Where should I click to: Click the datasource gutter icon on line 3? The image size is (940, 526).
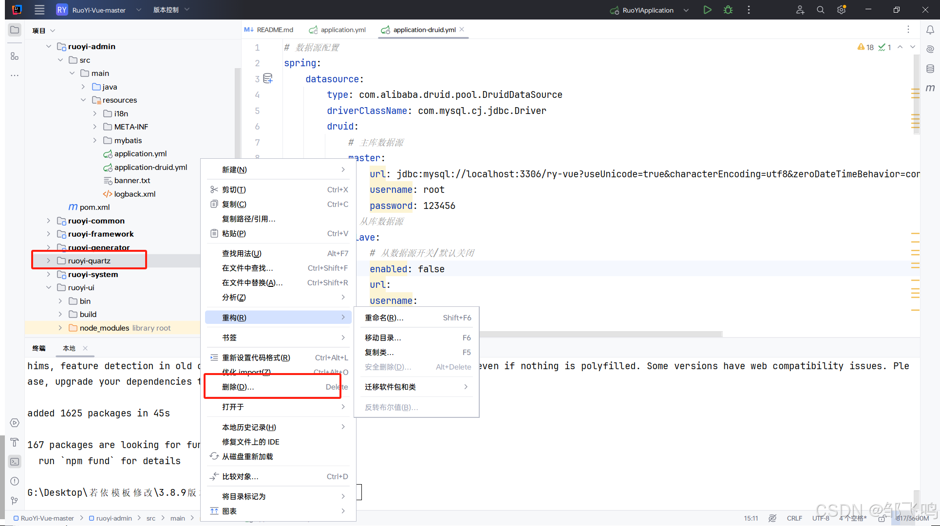click(268, 78)
